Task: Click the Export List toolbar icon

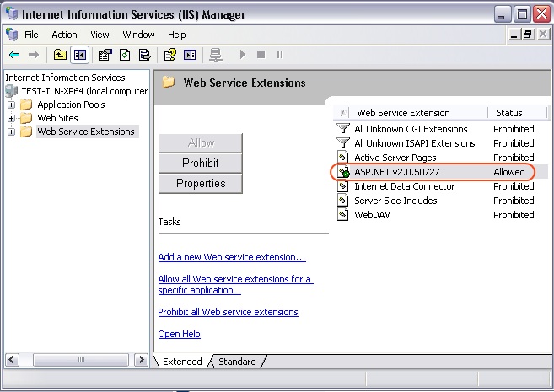Action: pos(144,55)
